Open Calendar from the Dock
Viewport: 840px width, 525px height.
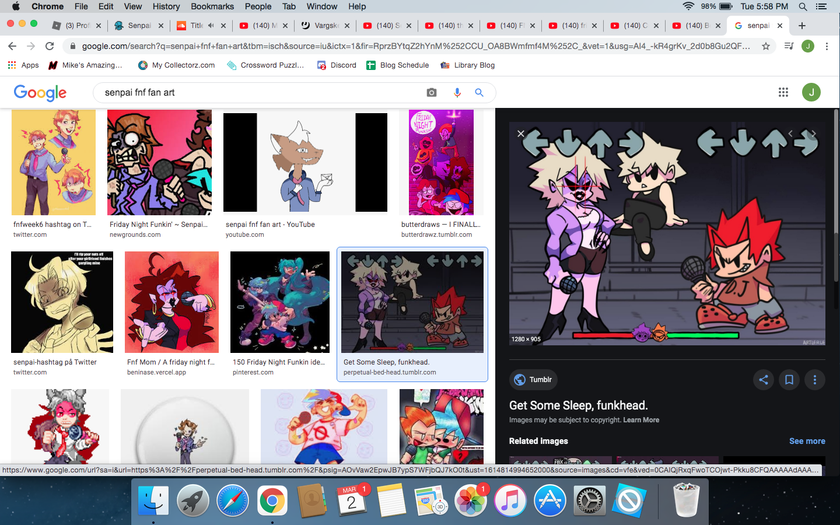tap(352, 501)
